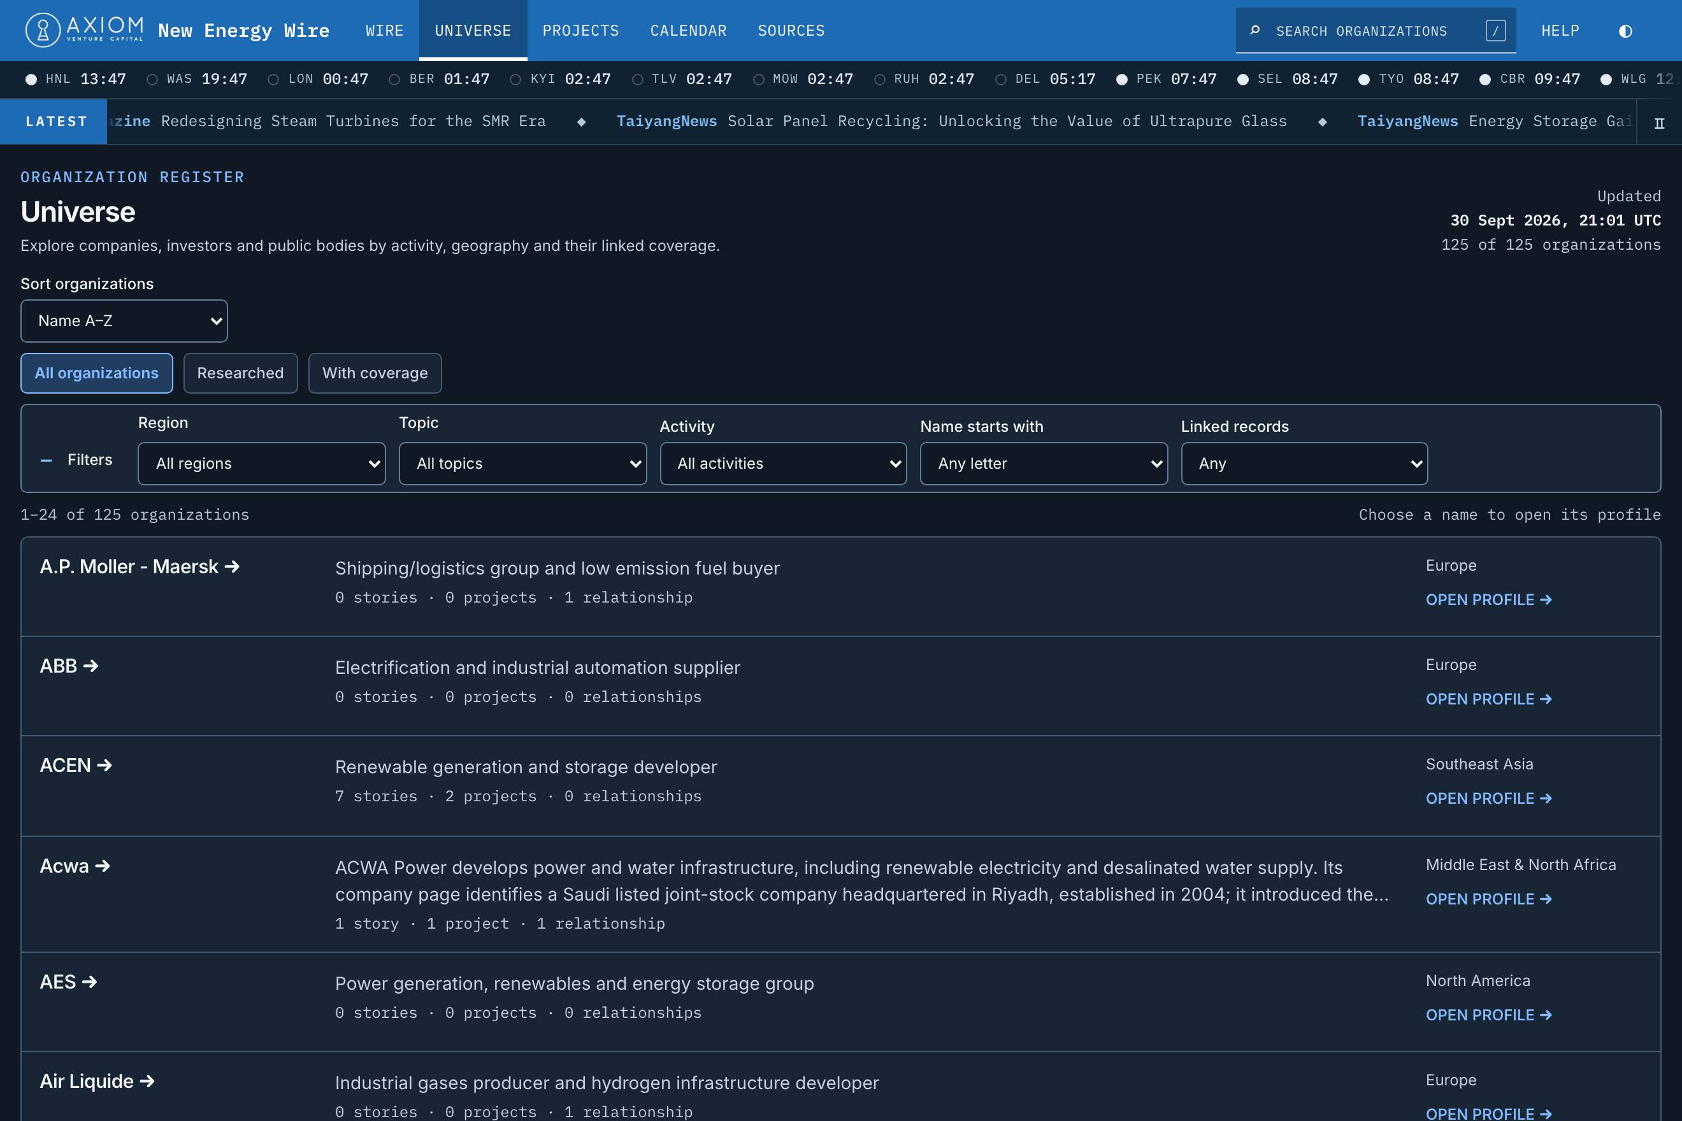This screenshot has height=1121, width=1682.
Task: Open the ACEN organization name link
Action: (76, 766)
